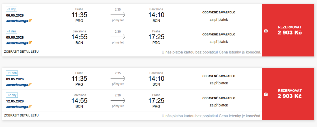
Task: Click Smartwings logo under 12.05.2026 date
Action: 19,107
